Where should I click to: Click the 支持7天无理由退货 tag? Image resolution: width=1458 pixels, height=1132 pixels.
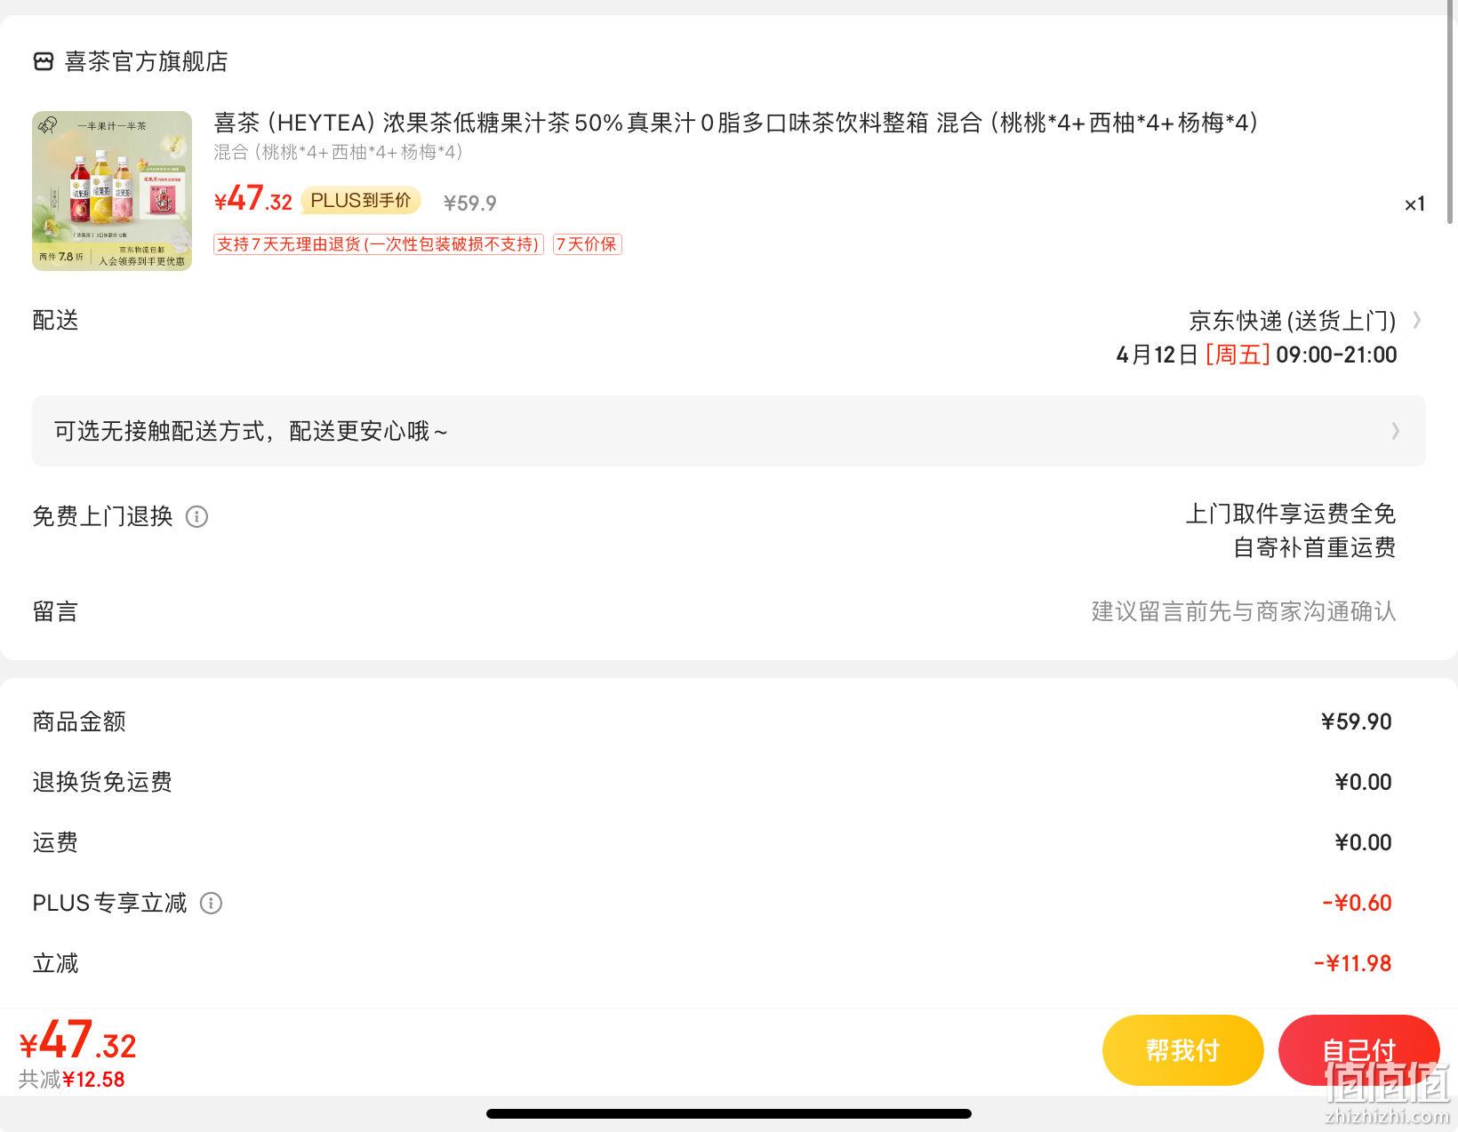click(378, 244)
